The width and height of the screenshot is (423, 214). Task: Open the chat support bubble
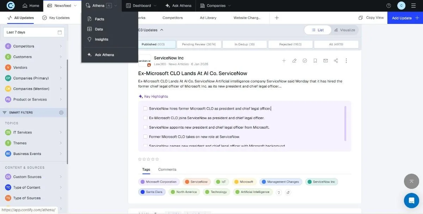[x=411, y=201]
